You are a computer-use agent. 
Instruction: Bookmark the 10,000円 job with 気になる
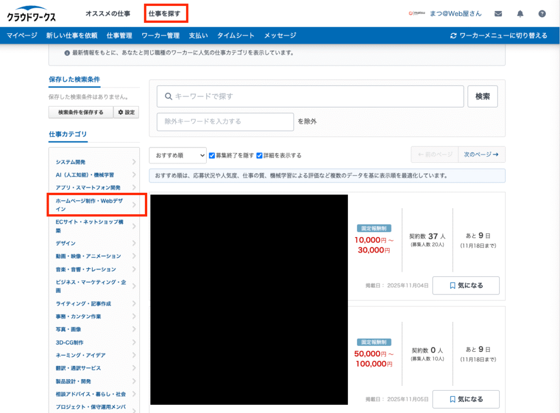pos(465,285)
